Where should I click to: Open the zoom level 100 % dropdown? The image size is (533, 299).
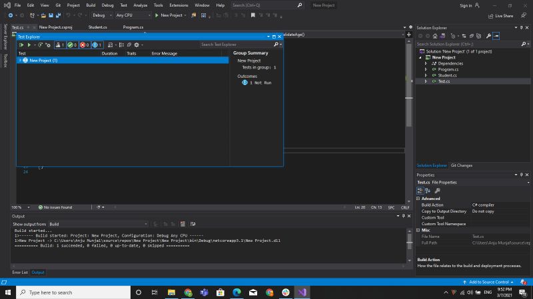29,207
